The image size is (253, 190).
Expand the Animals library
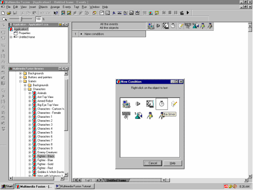tap(30, 93)
